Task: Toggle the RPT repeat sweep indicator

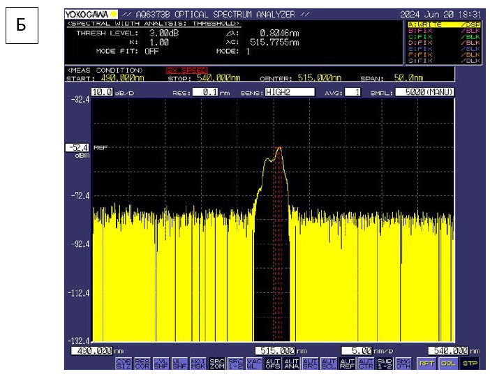Action: (425, 363)
